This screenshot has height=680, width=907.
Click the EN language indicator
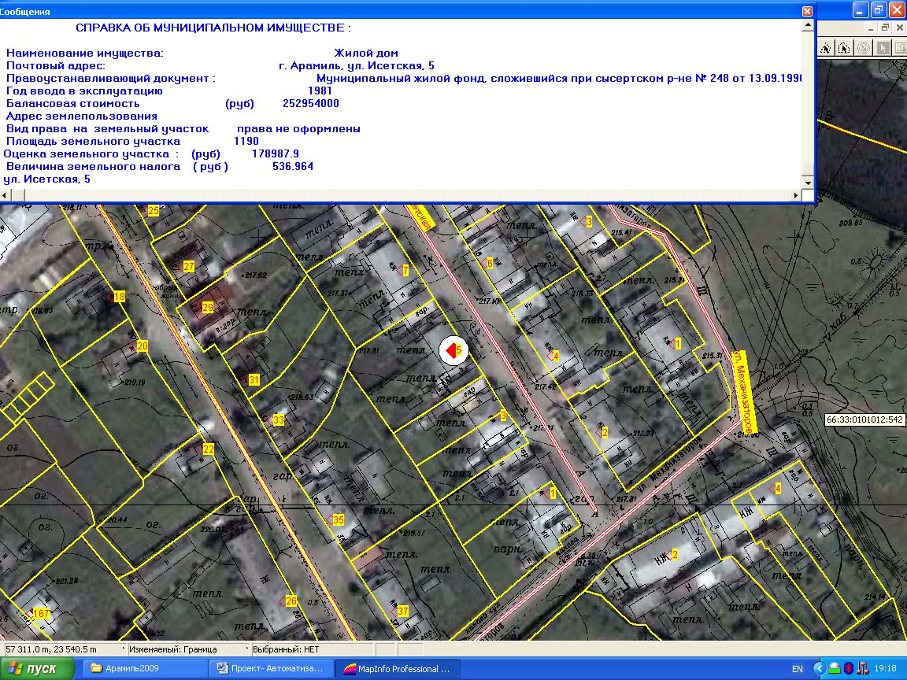coord(797,669)
